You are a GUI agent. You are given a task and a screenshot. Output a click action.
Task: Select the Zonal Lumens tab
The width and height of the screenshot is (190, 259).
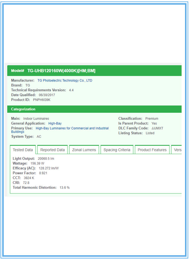[x=84, y=150]
